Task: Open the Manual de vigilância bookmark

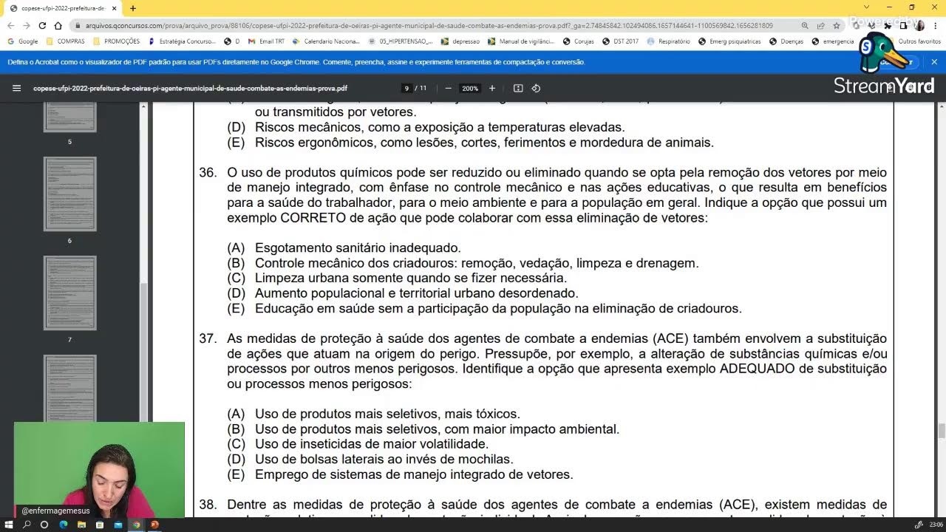Action: (x=521, y=41)
